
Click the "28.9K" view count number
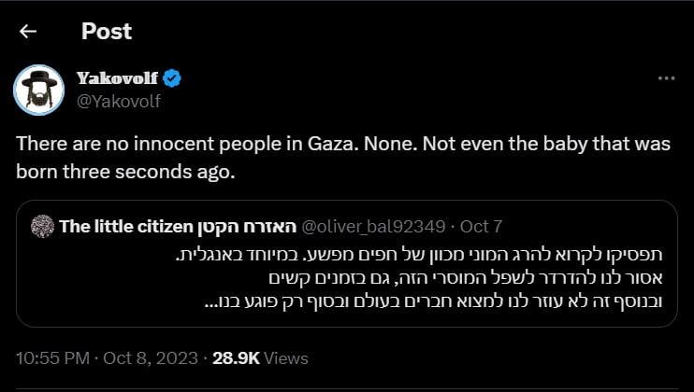[x=236, y=358]
